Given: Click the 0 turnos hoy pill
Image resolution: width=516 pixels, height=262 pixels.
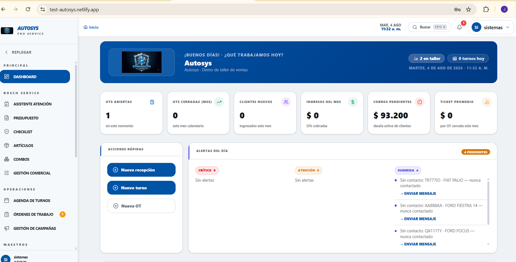Looking at the screenshot, I should pyautogui.click(x=468, y=59).
